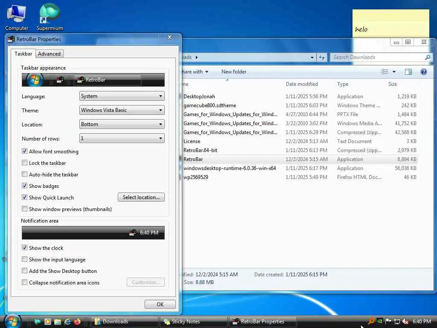Launch Supermium from the Quick Launch bar

coord(38,322)
